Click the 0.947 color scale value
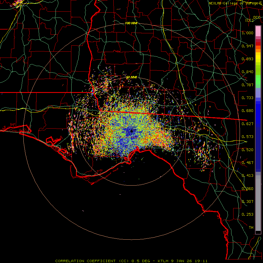This screenshot has height=263, width=263. [248, 46]
